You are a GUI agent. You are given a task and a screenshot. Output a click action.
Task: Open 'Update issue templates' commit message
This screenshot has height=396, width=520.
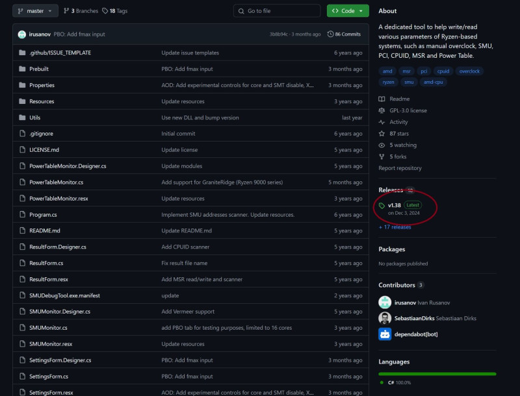[190, 53]
